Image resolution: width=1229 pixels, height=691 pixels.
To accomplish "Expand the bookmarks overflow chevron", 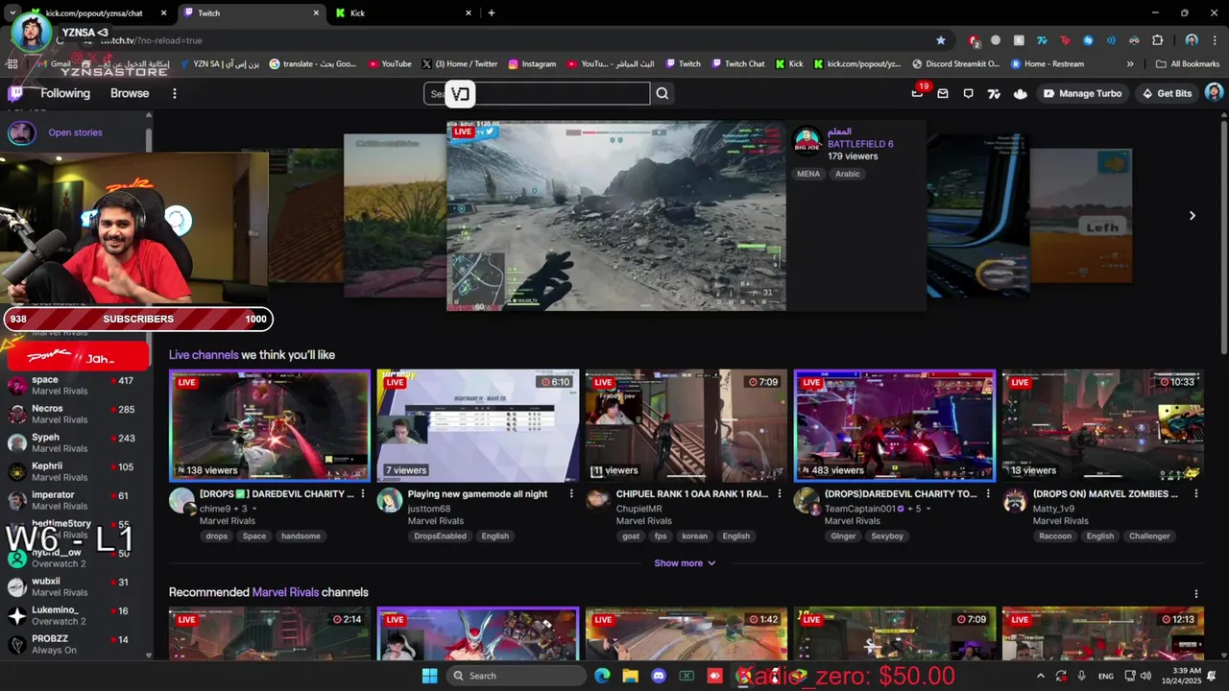I will tap(1130, 64).
